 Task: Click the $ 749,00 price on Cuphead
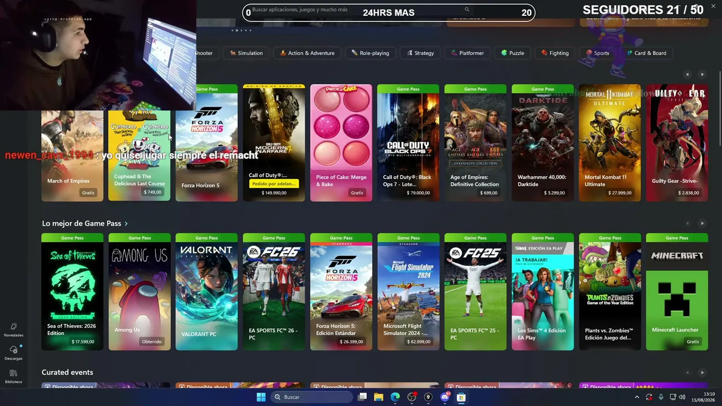tap(152, 192)
